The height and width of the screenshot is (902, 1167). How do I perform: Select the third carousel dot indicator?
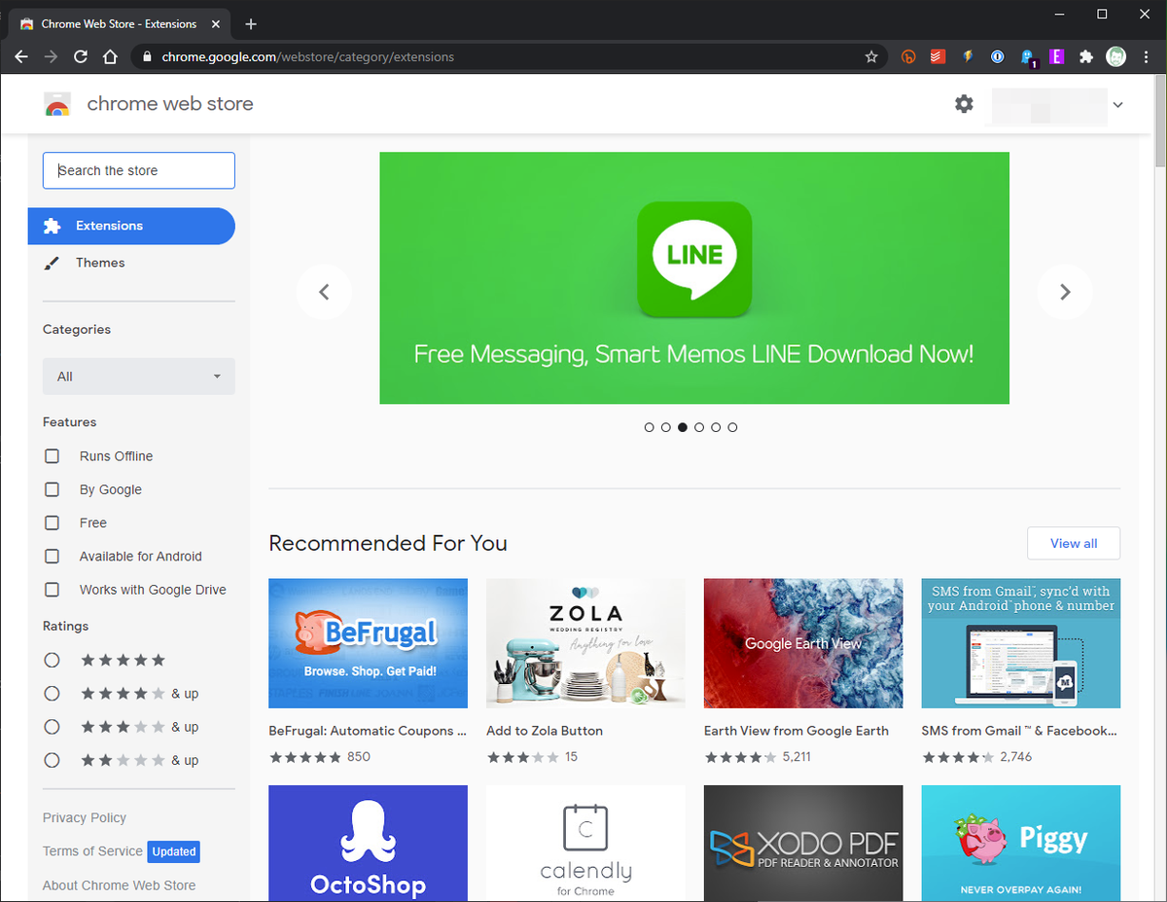(683, 426)
